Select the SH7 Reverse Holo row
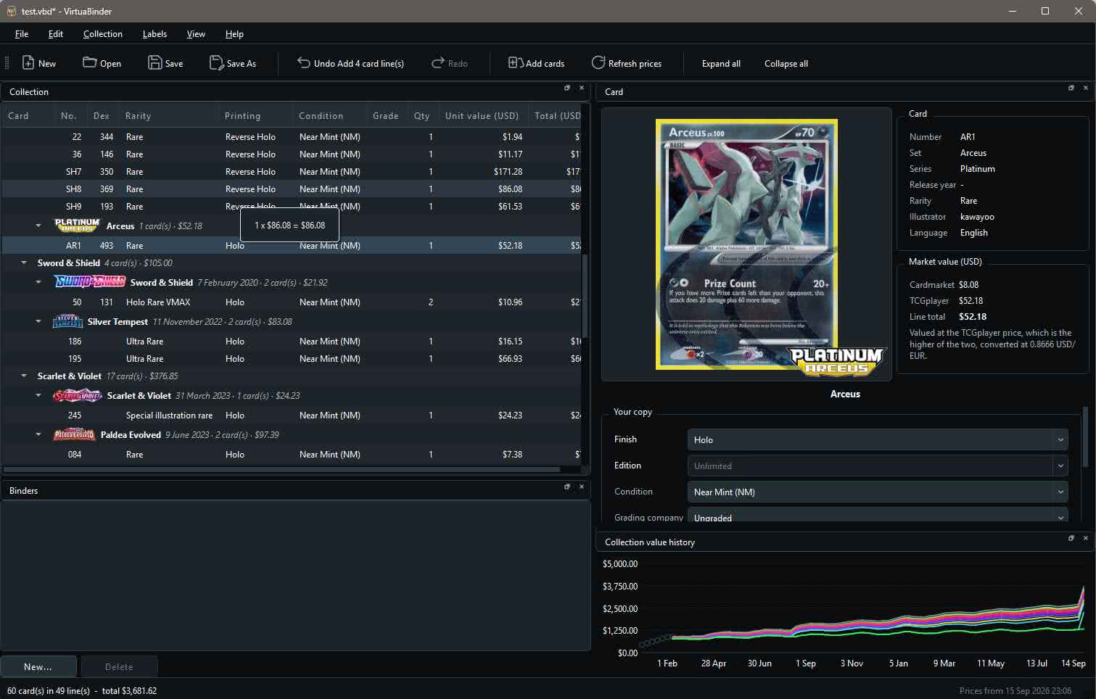 292,171
